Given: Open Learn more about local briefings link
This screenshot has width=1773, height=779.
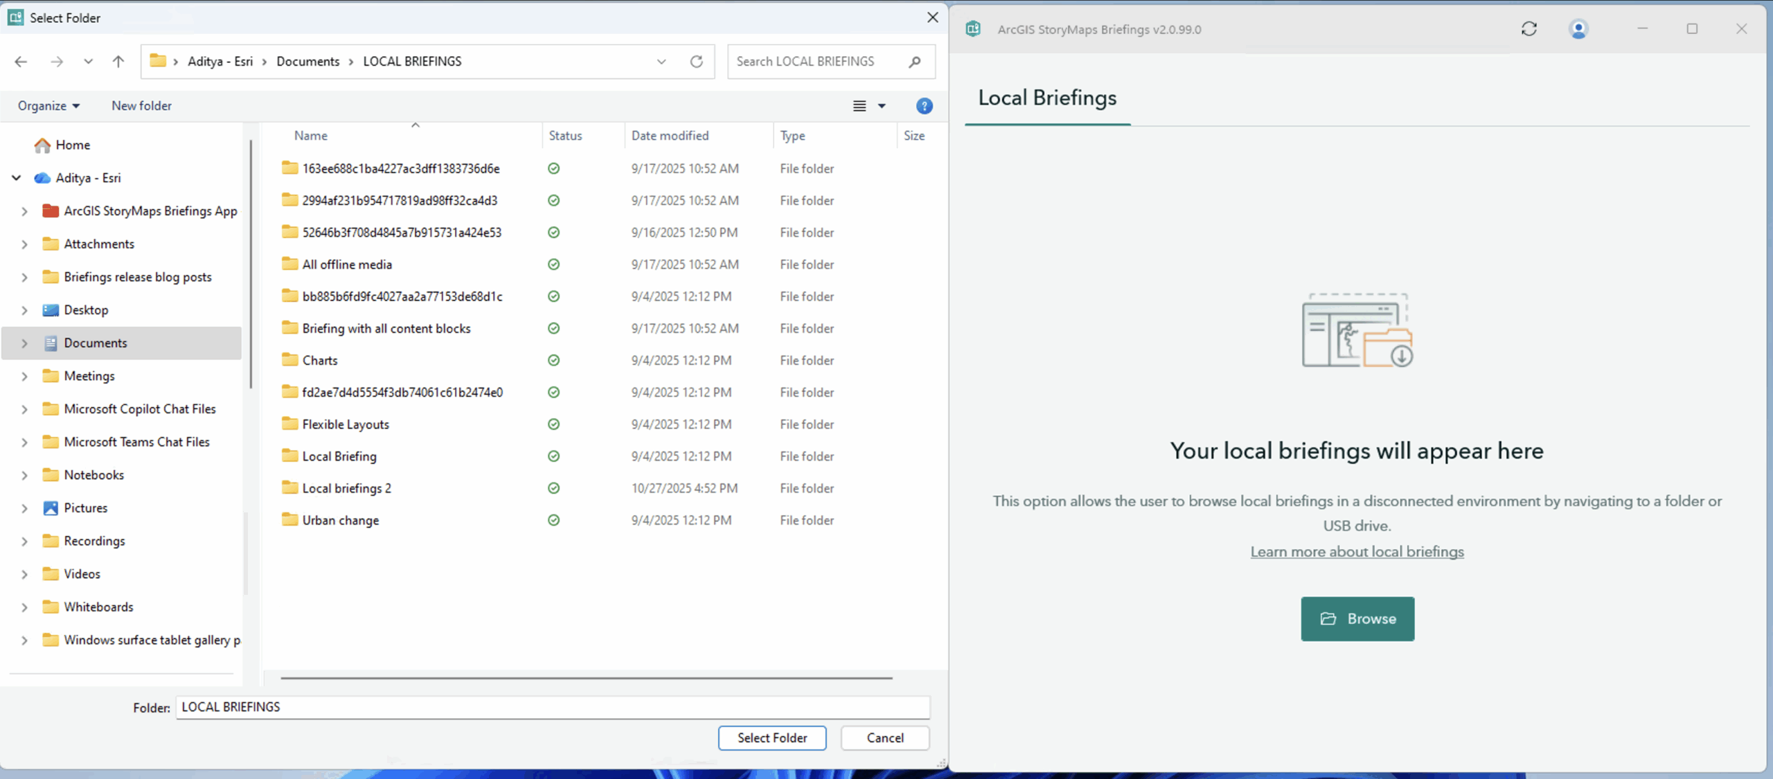Looking at the screenshot, I should click(1356, 552).
